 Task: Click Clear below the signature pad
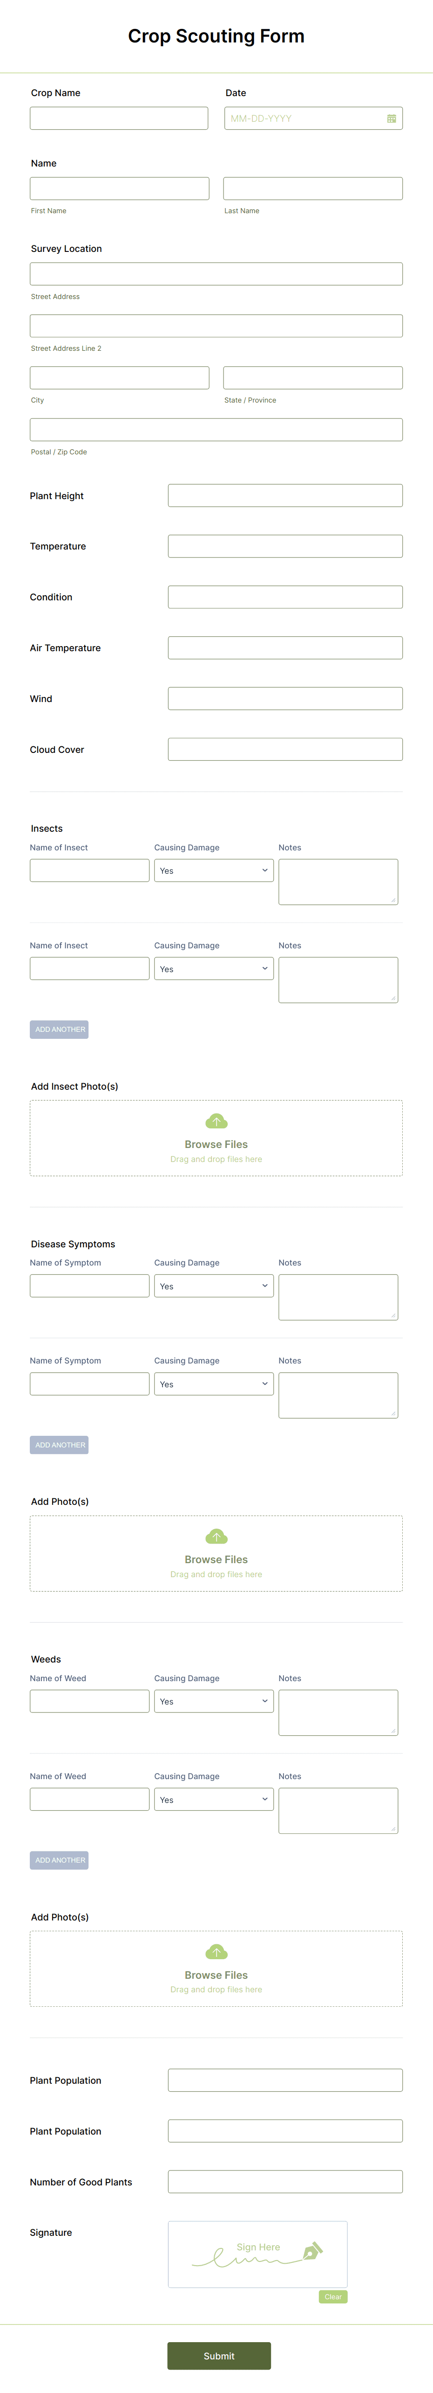coord(333,2296)
